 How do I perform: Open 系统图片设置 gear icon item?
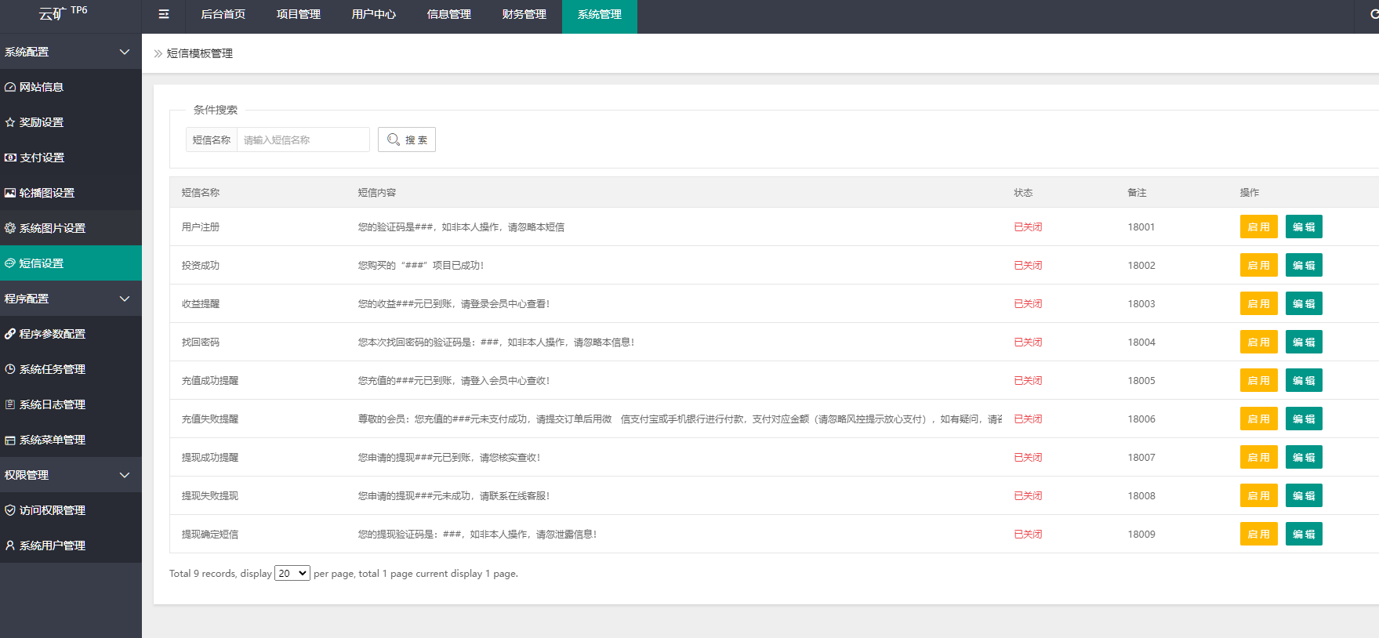pyautogui.click(x=52, y=228)
